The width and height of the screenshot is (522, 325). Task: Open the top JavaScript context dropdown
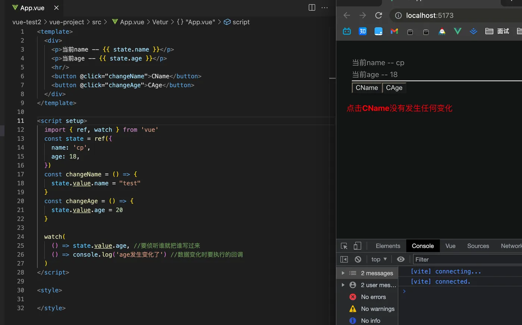379,259
